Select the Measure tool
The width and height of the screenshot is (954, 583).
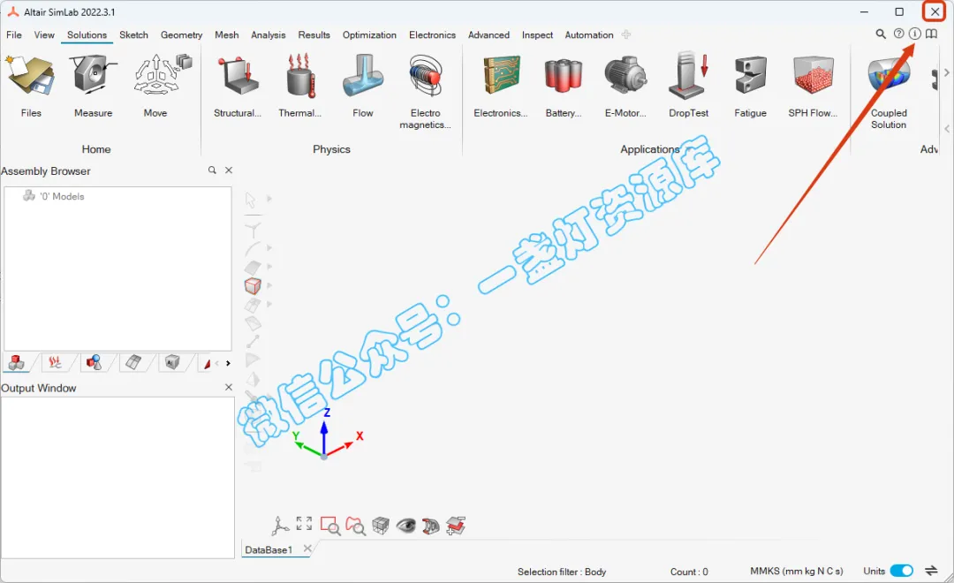click(x=93, y=85)
